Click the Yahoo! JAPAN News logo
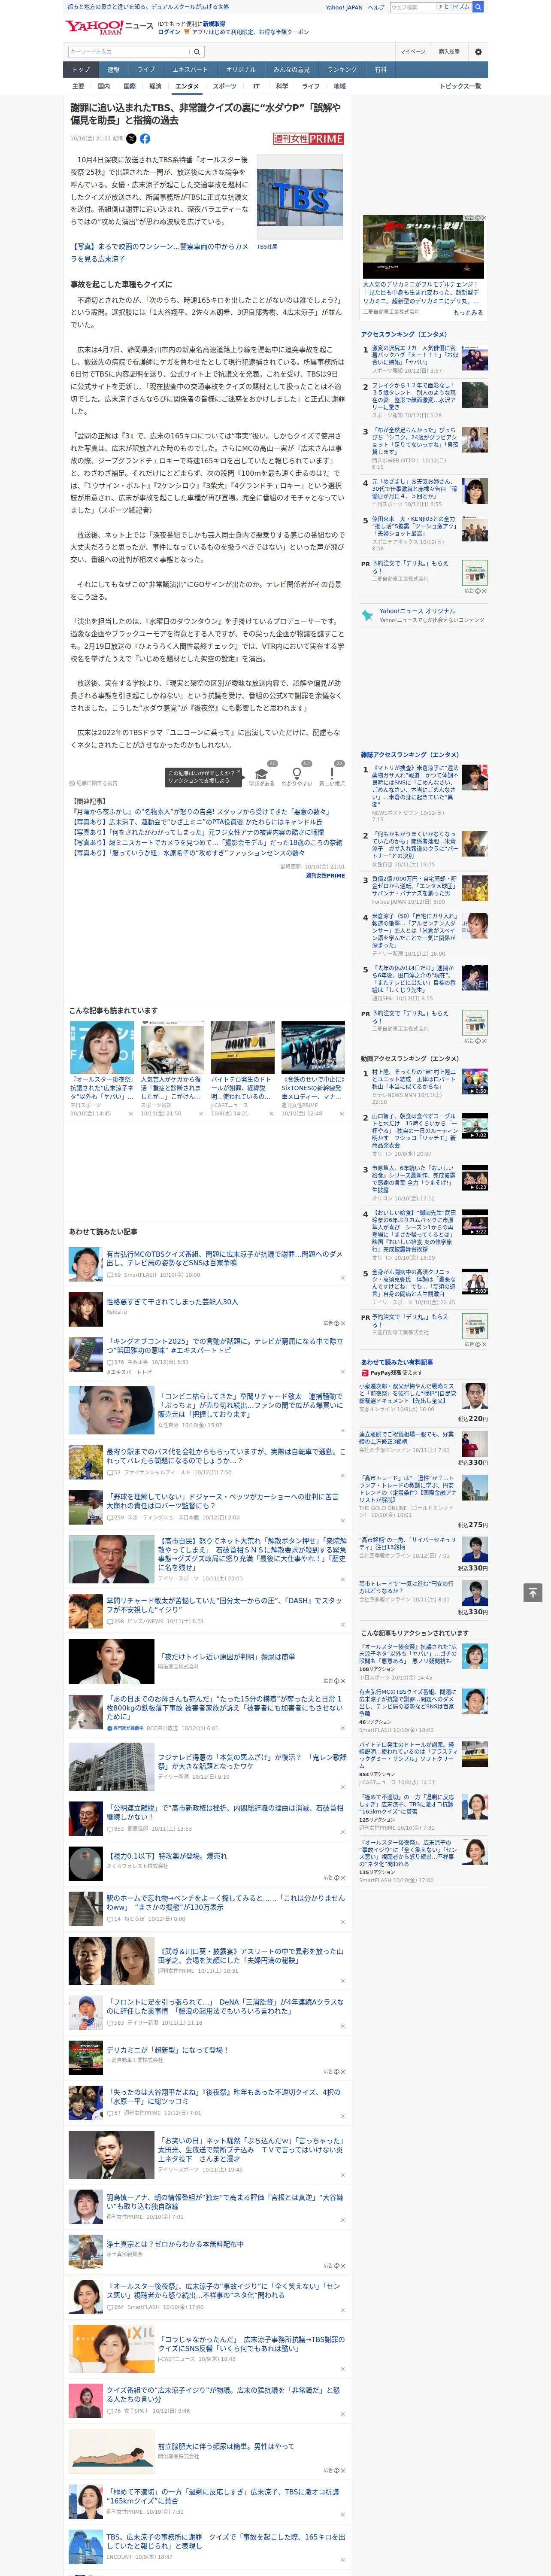The height and width of the screenshot is (2576, 551). [x=110, y=27]
